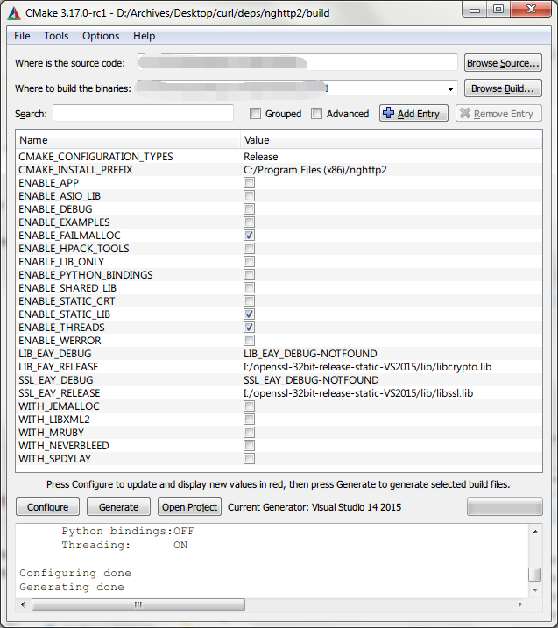Click the output log vertical scrollbar thumb
This screenshot has height=628, width=558.
[x=535, y=575]
